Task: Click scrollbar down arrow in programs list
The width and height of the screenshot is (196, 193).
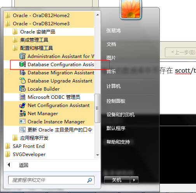Action: click(98, 155)
